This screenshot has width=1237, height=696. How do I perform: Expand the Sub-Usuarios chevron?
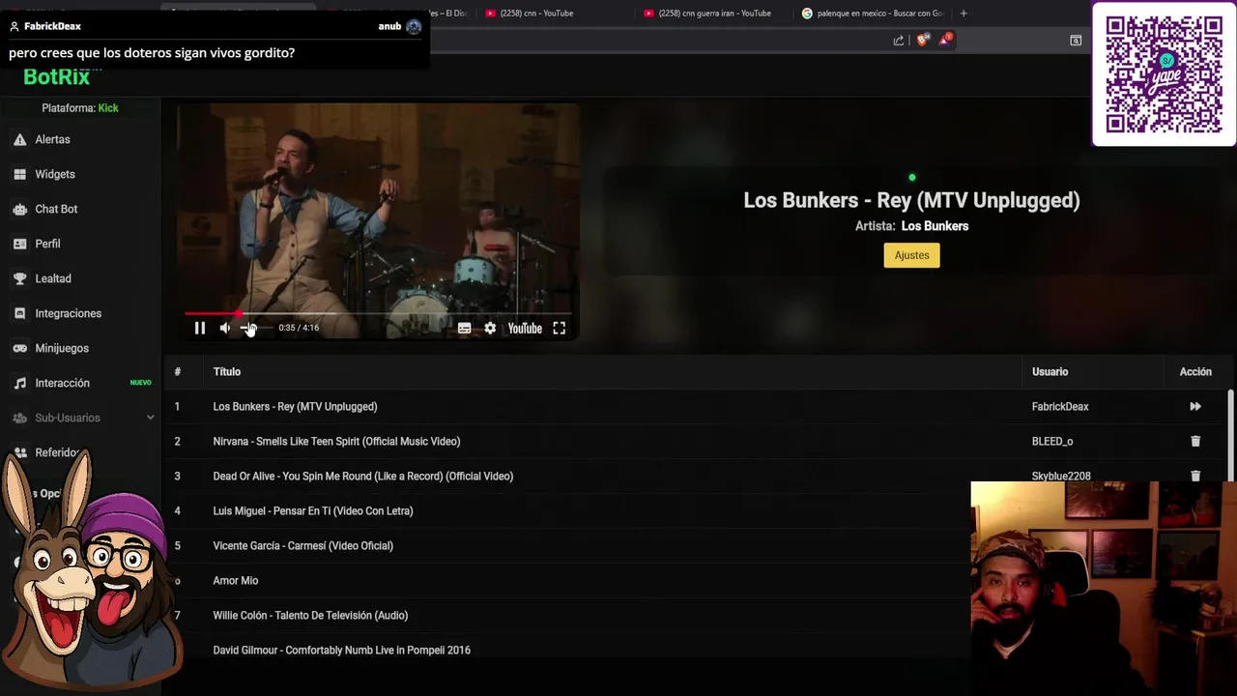pos(150,418)
